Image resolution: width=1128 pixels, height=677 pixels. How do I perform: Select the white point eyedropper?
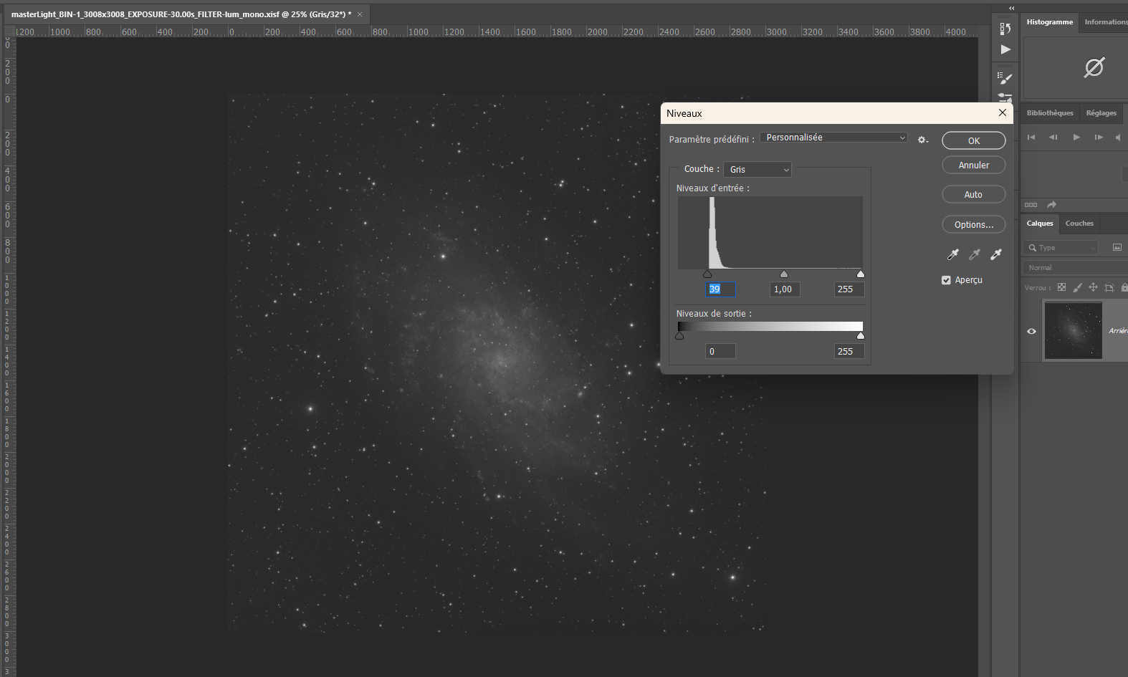tap(995, 254)
